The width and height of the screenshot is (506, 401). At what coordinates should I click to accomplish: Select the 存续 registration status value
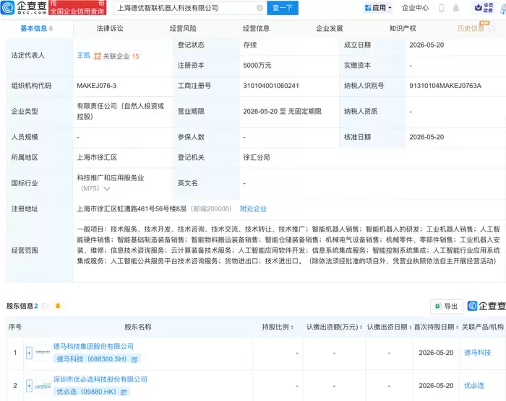click(250, 45)
